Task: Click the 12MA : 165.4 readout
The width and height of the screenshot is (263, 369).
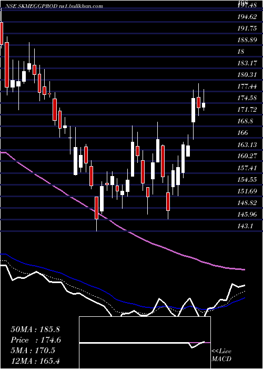Action: coord(36,361)
